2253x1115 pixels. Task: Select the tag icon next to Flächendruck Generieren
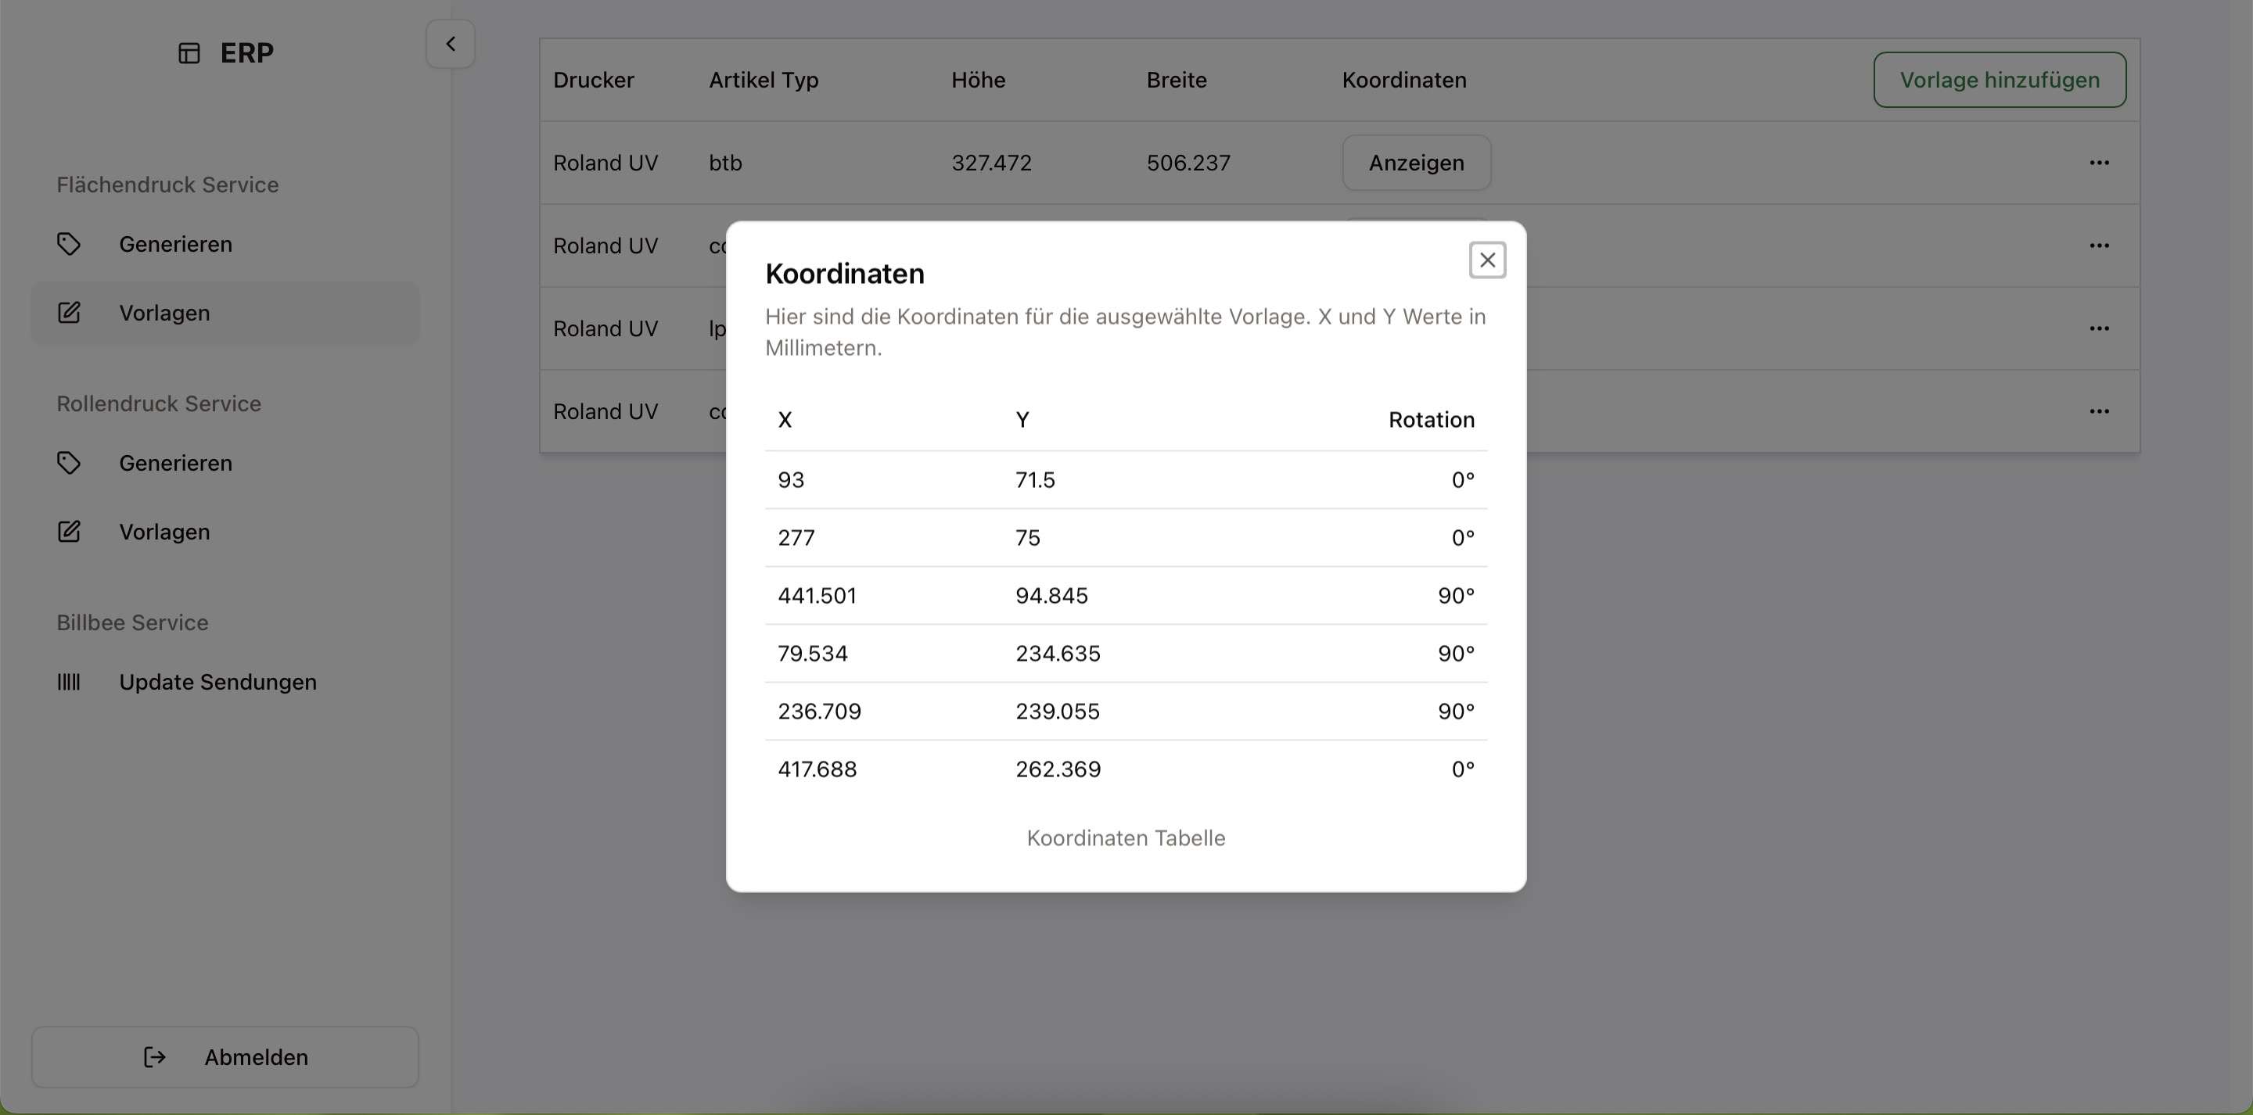pos(69,244)
